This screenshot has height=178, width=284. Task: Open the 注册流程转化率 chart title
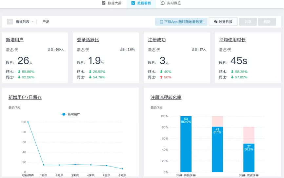166,97
